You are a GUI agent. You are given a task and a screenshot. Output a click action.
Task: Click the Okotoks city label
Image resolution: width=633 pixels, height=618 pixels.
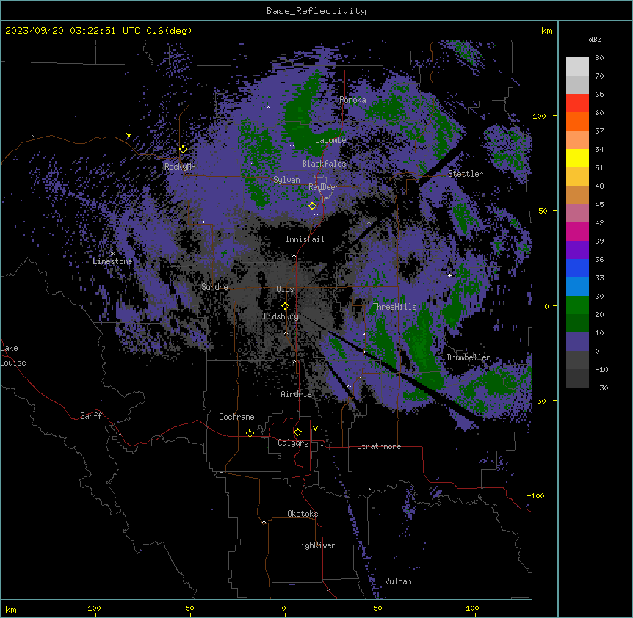[303, 514]
